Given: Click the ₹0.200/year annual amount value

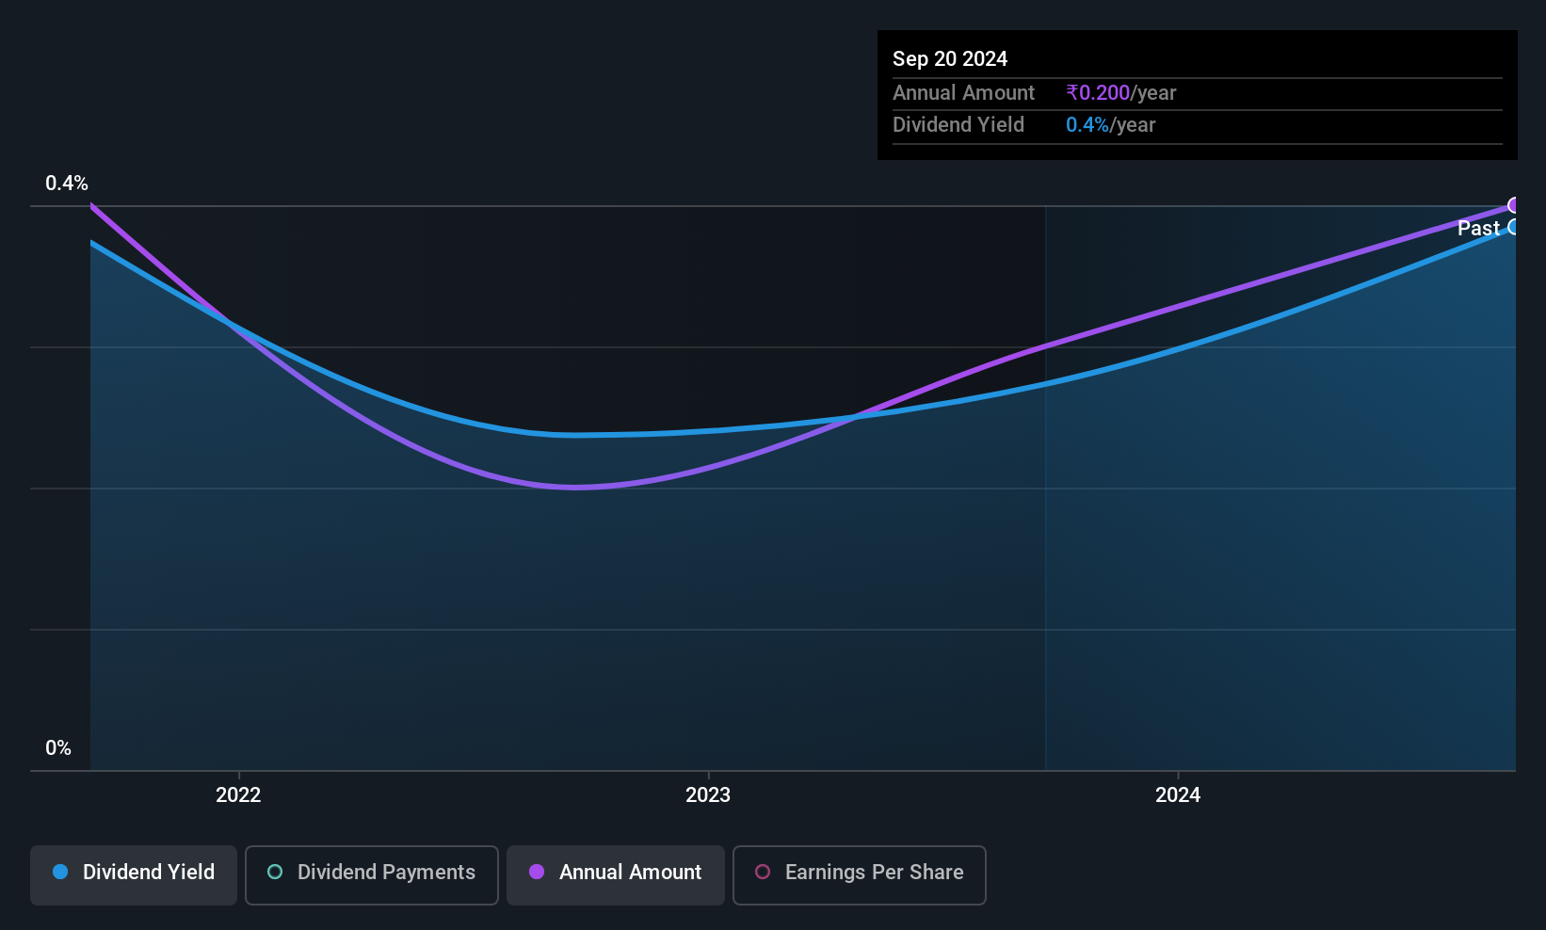Looking at the screenshot, I should [1121, 92].
